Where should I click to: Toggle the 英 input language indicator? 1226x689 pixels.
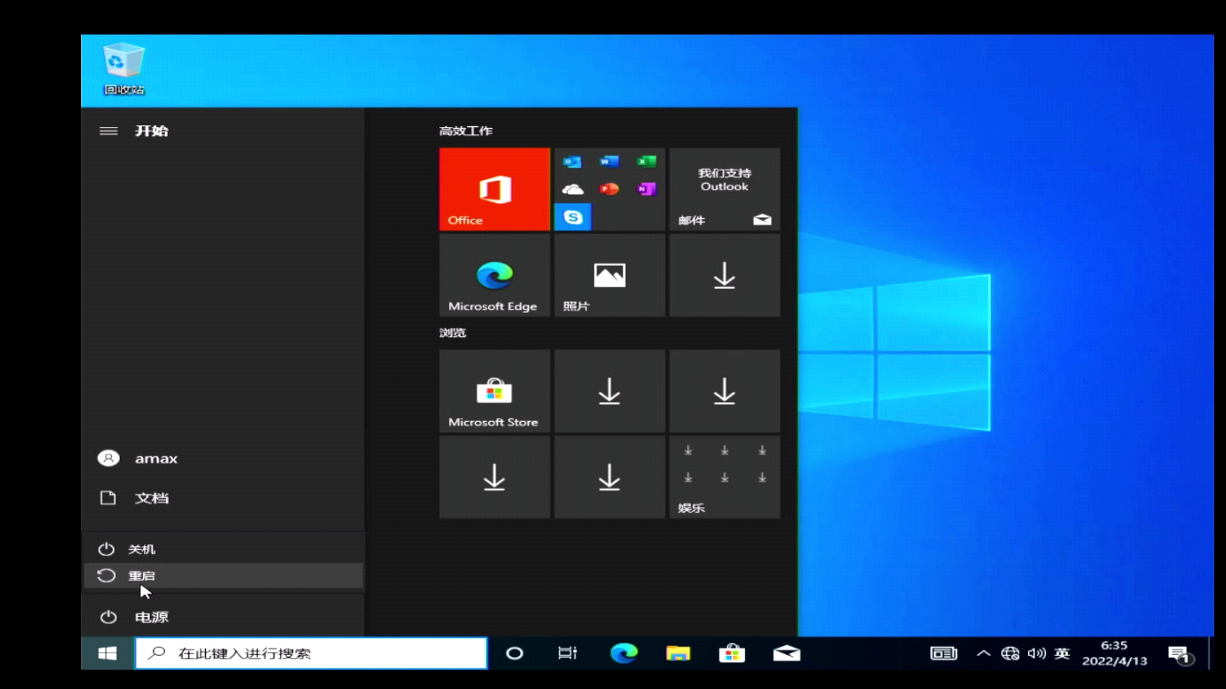[1062, 653]
